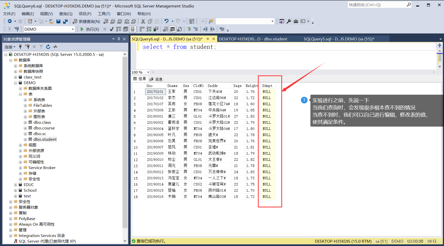Switch to the dbo.student table designer tab
The image size is (444, 246).
(x=253, y=39)
